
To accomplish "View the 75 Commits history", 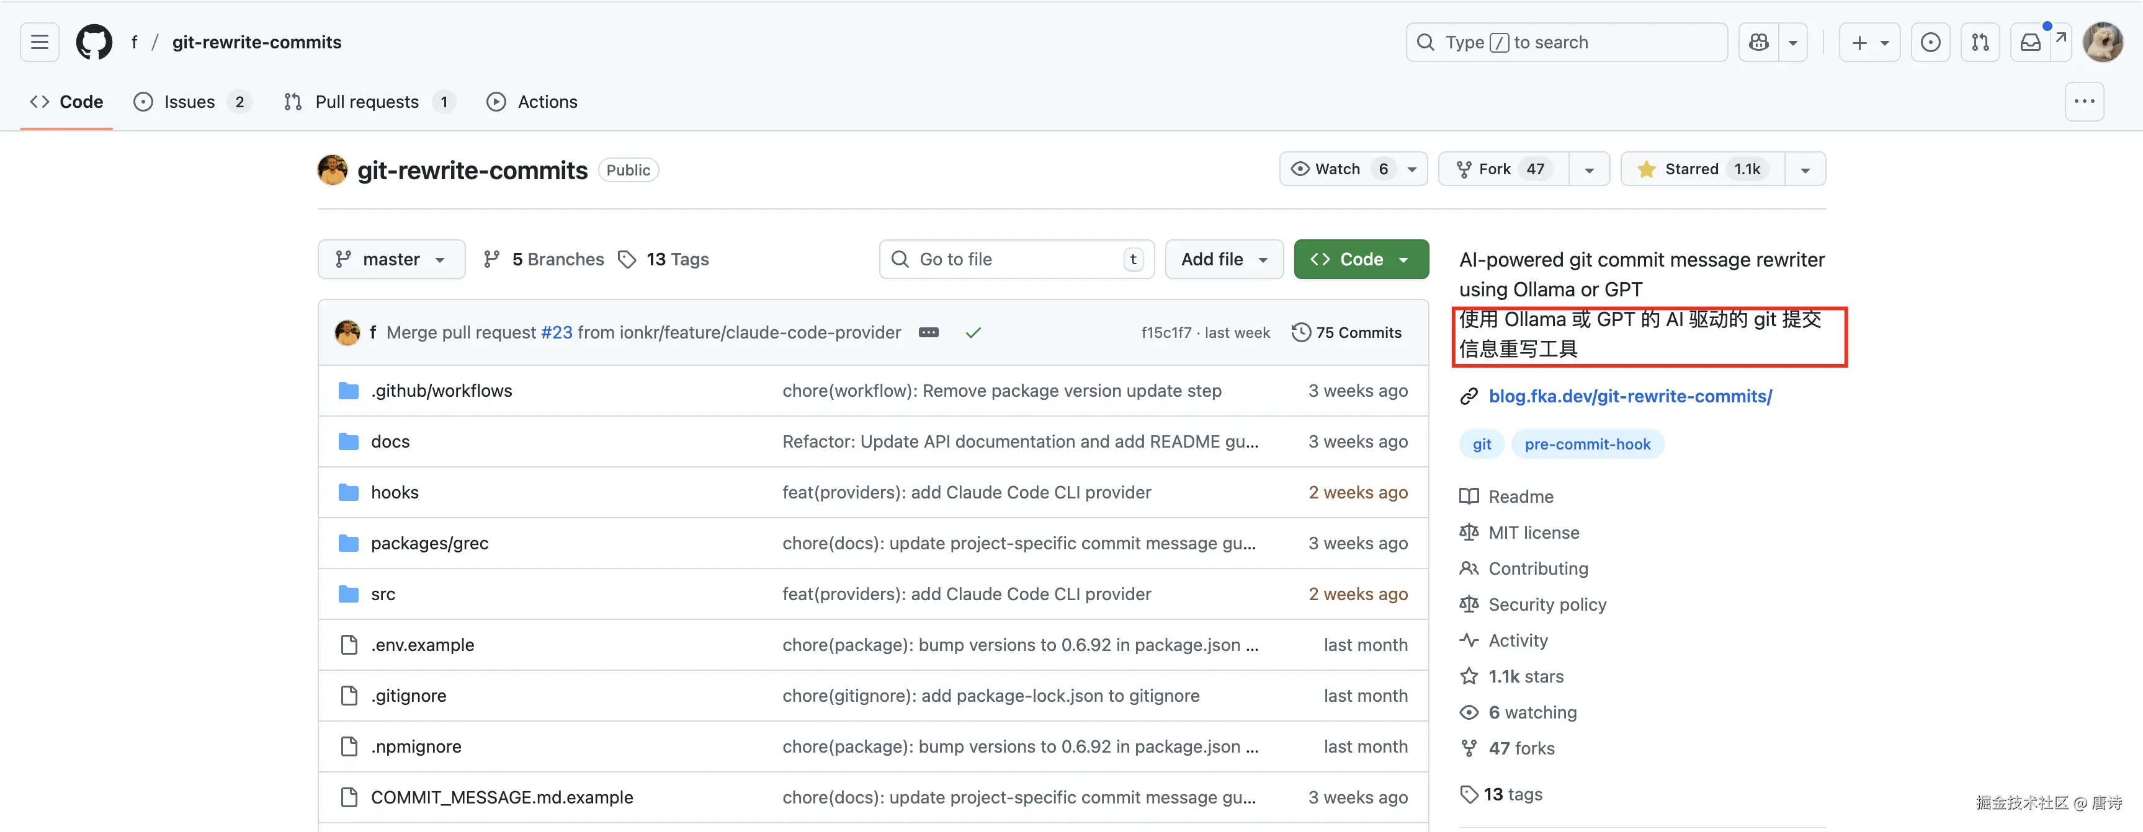I will pos(1347,332).
